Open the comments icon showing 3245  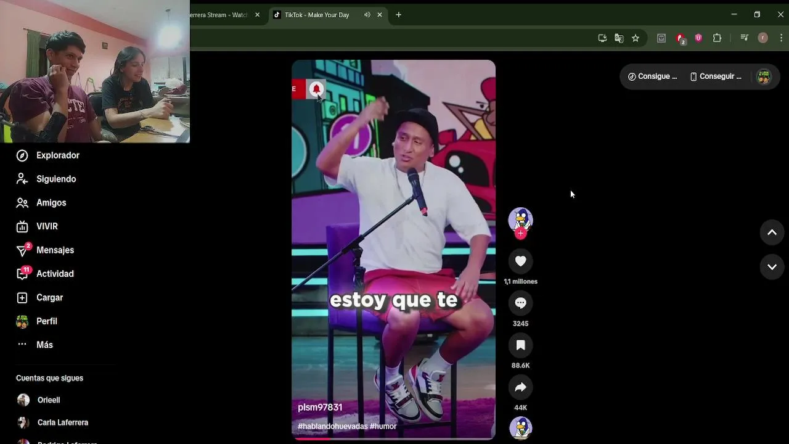click(520, 303)
